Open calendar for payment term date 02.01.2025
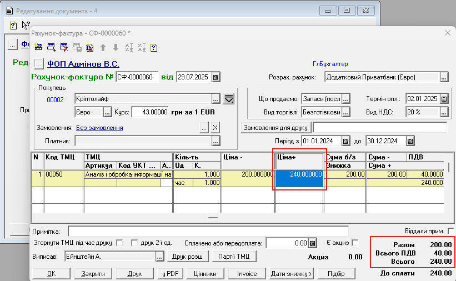This screenshot has height=281, width=456. 443,99
